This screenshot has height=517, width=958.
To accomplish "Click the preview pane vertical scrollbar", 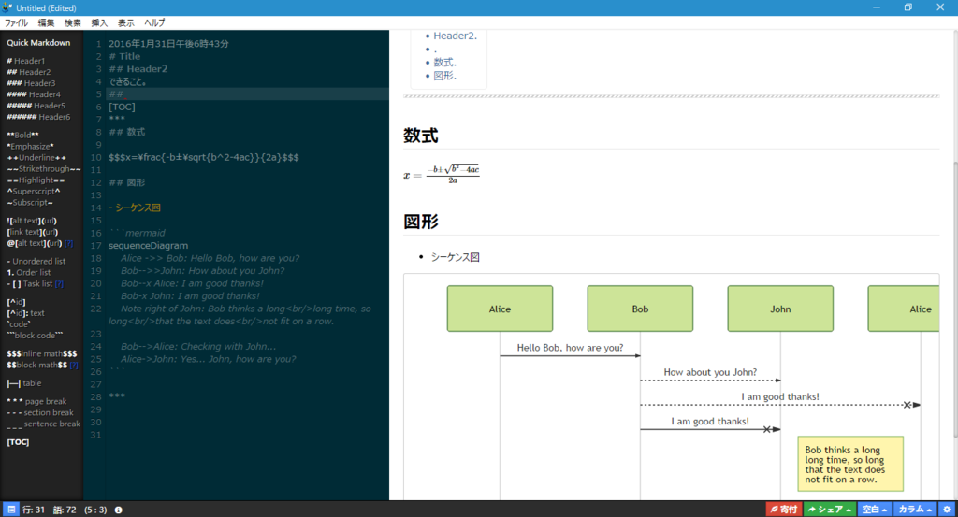I will click(955, 299).
